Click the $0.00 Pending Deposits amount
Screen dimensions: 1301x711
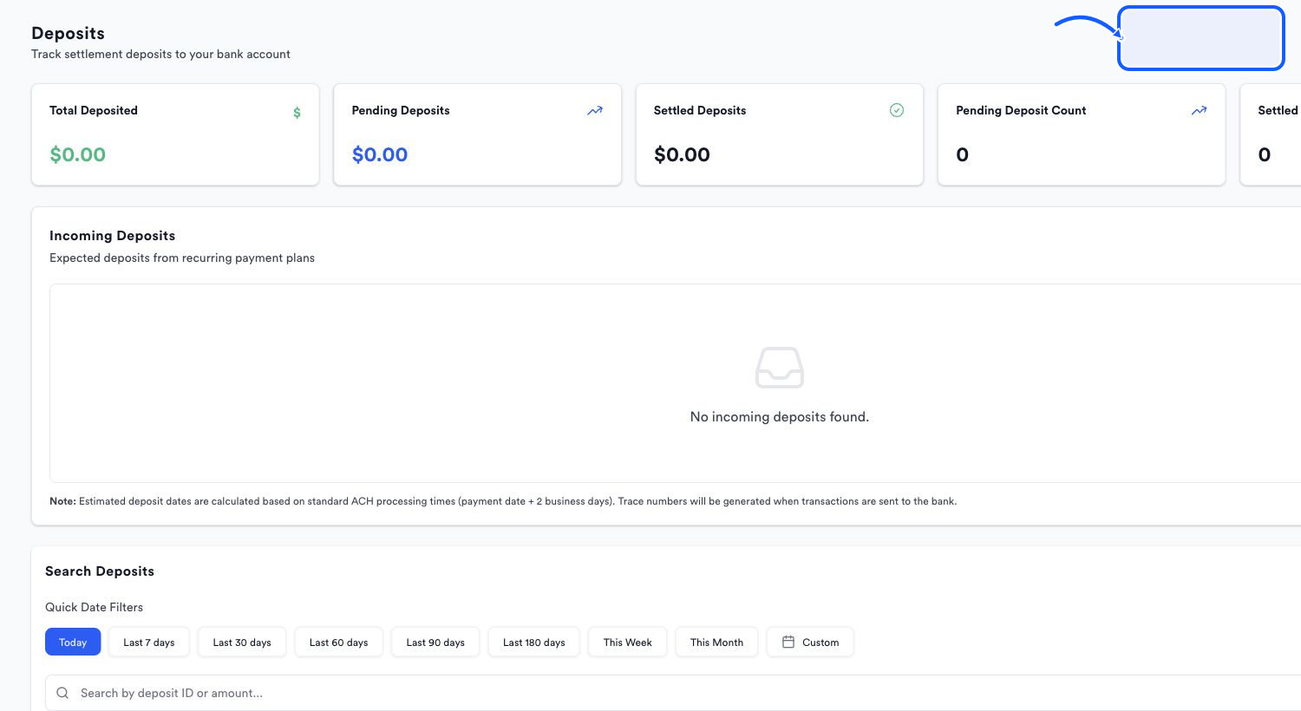[380, 154]
